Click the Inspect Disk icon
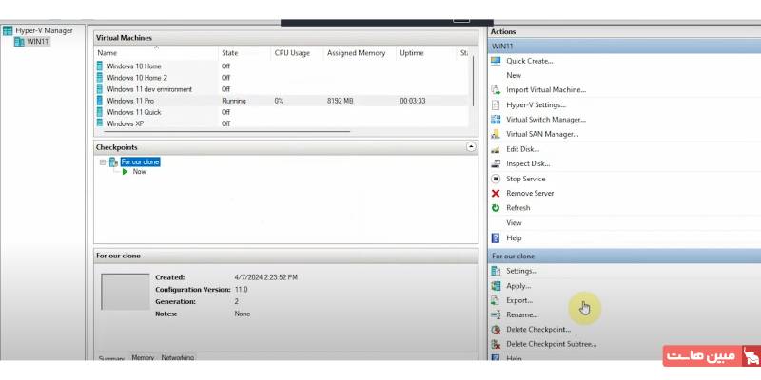The height and width of the screenshot is (380, 761). pos(496,163)
